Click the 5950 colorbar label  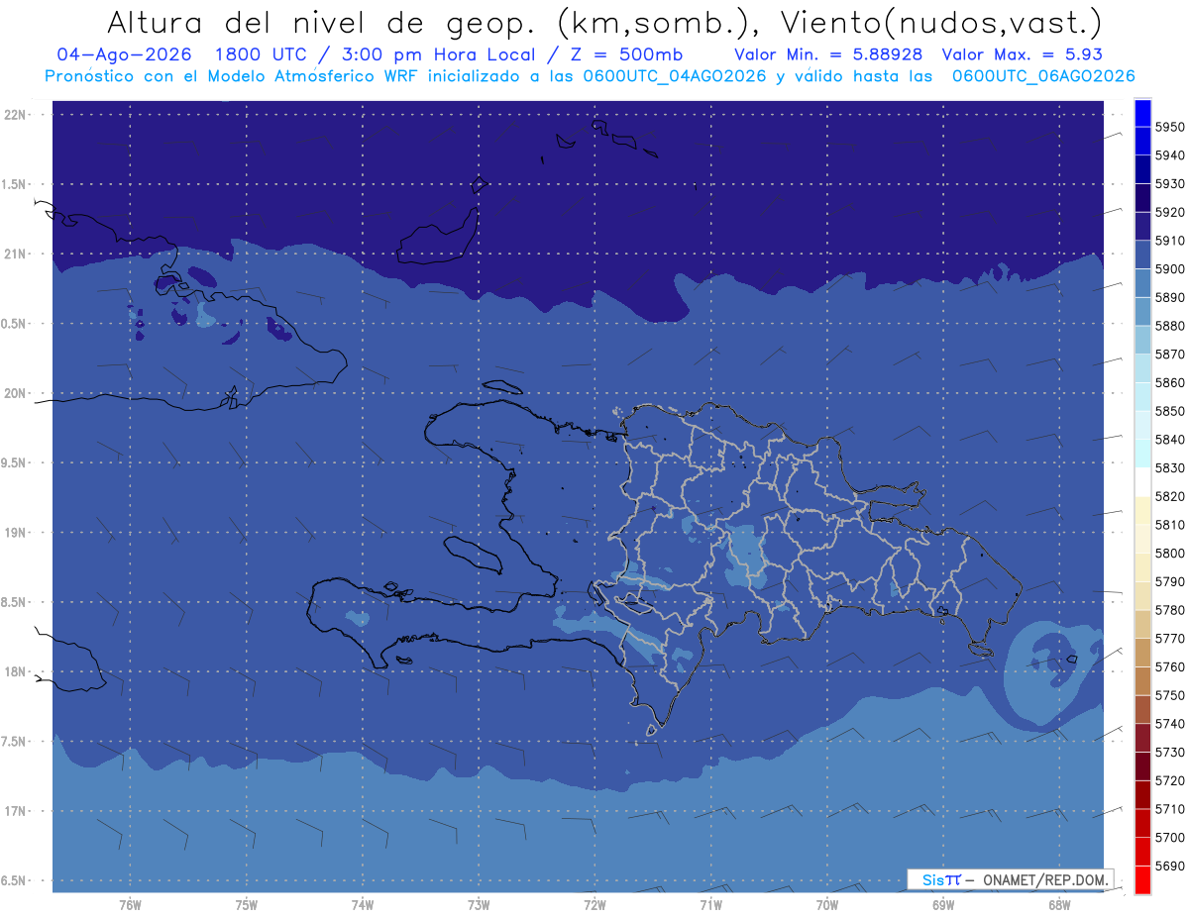[x=1170, y=127]
